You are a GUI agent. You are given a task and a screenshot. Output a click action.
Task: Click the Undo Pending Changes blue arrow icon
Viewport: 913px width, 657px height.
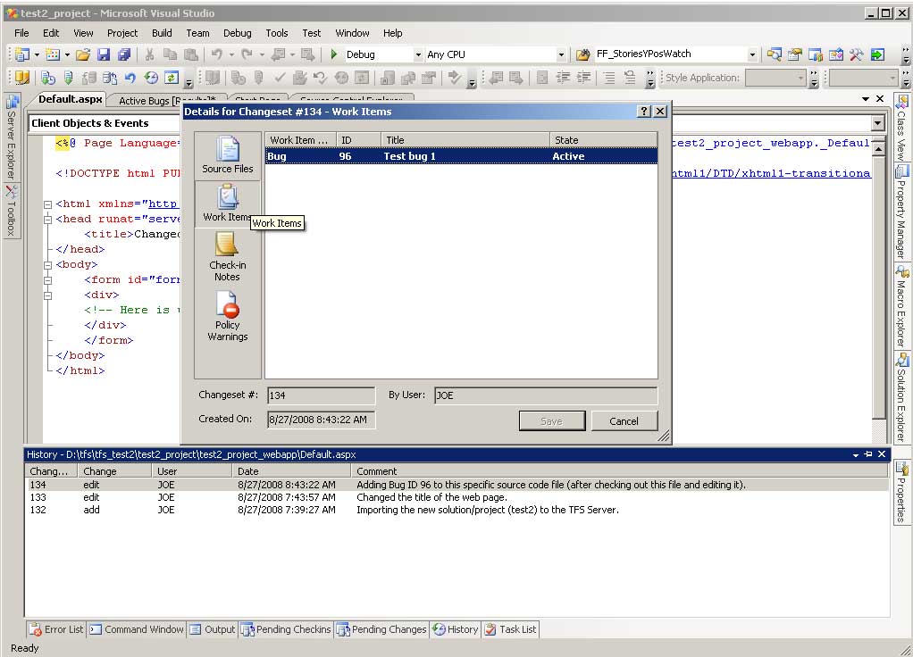130,78
